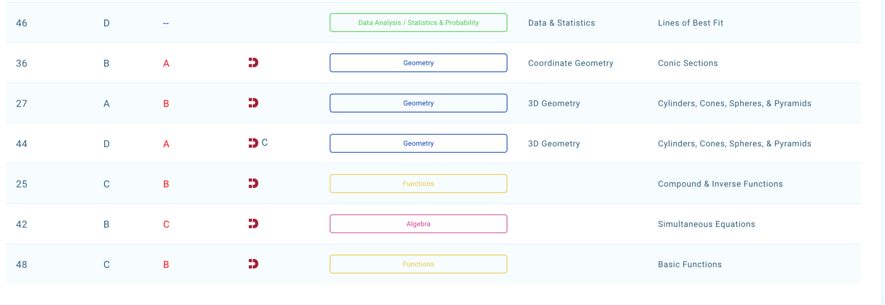Click the red bookmark icon for question 44
Image resolution: width=885 pixels, height=305 pixels.
tap(253, 143)
